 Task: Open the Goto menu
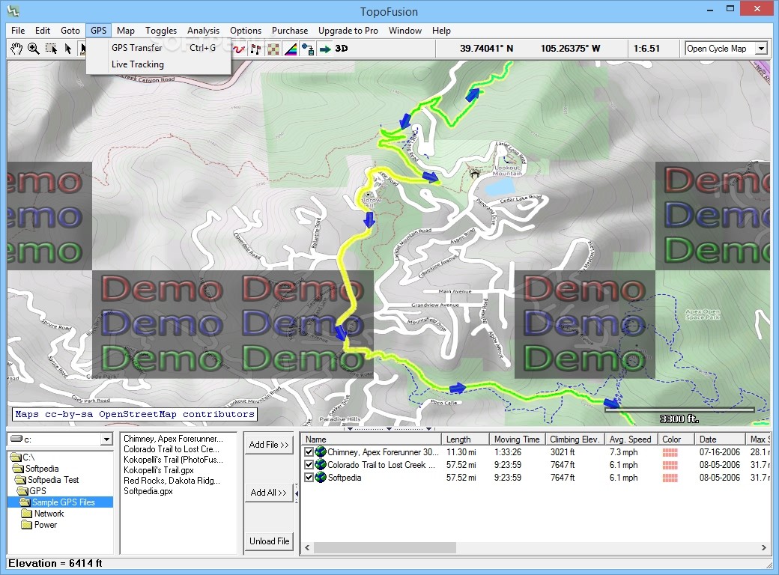70,30
